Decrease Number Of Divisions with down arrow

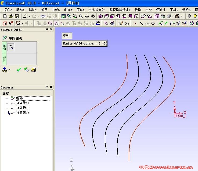[x=104, y=45]
